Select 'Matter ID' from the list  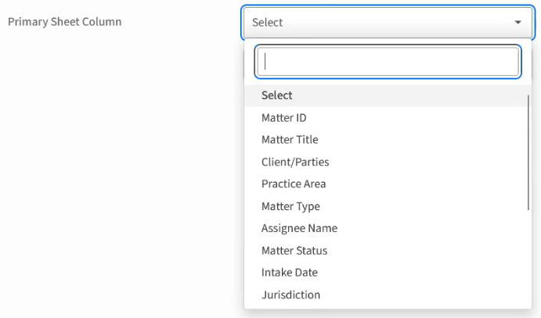pyautogui.click(x=284, y=118)
